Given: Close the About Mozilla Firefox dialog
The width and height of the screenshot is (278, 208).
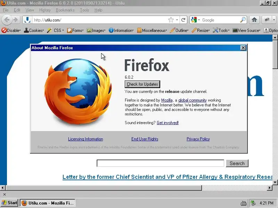Looking at the screenshot, I should [243, 48].
